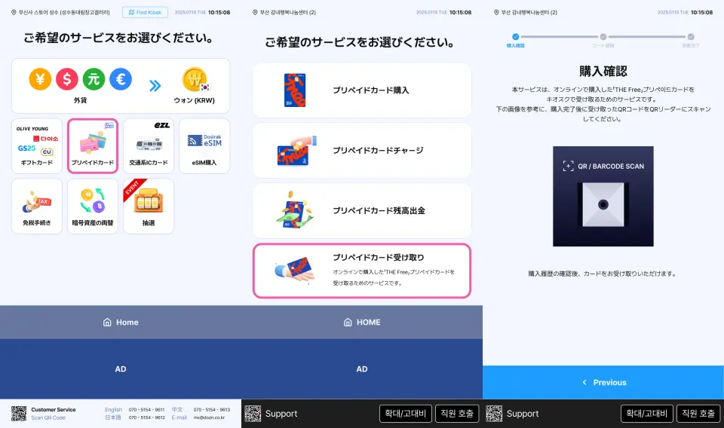
Task: Open the 暗号資産の両替 crypto exchange tile
Action: tap(93, 206)
